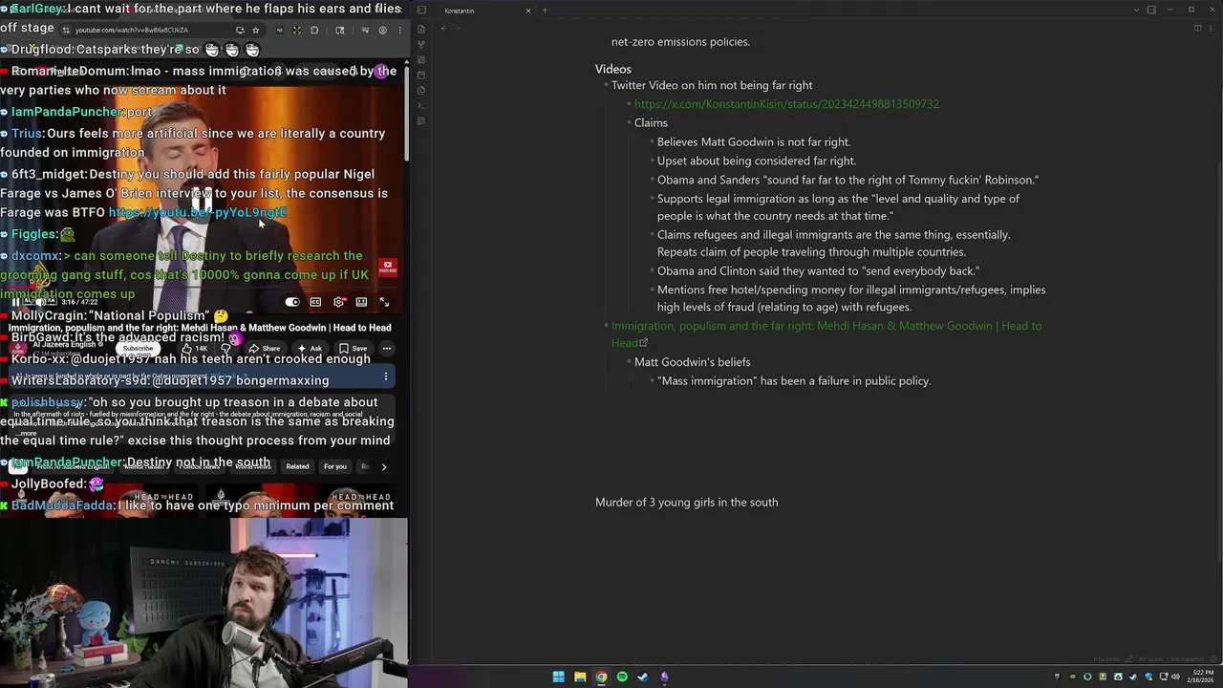Show next filter chips arrow
Image resolution: width=1223 pixels, height=688 pixels.
tap(384, 467)
